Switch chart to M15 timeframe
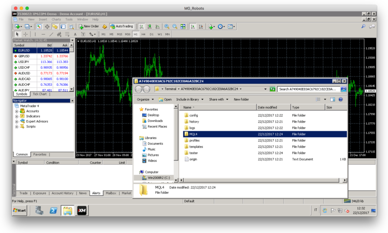Viewport: 388px width, 233px height. 120,34
